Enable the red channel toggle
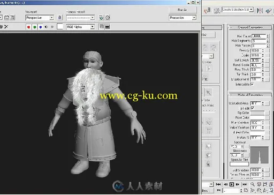 [x=28, y=27]
